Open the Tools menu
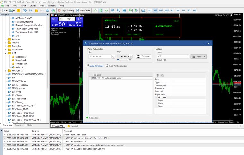Screen dimensions: 244x155 coord(42,5)
